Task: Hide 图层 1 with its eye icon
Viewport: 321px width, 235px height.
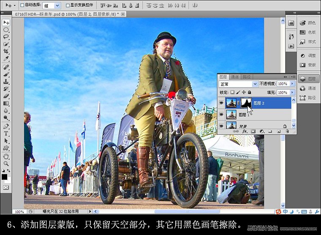Action: pyautogui.click(x=221, y=114)
